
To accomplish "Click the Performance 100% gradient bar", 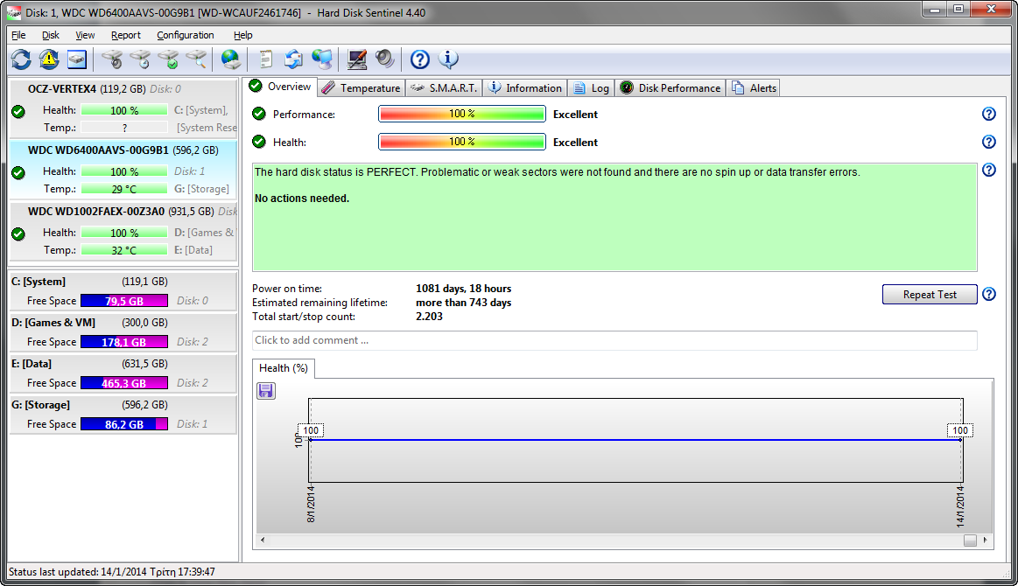I will pos(461,115).
